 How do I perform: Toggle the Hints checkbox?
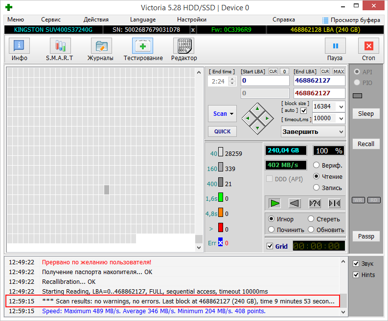pyautogui.click(x=356, y=275)
